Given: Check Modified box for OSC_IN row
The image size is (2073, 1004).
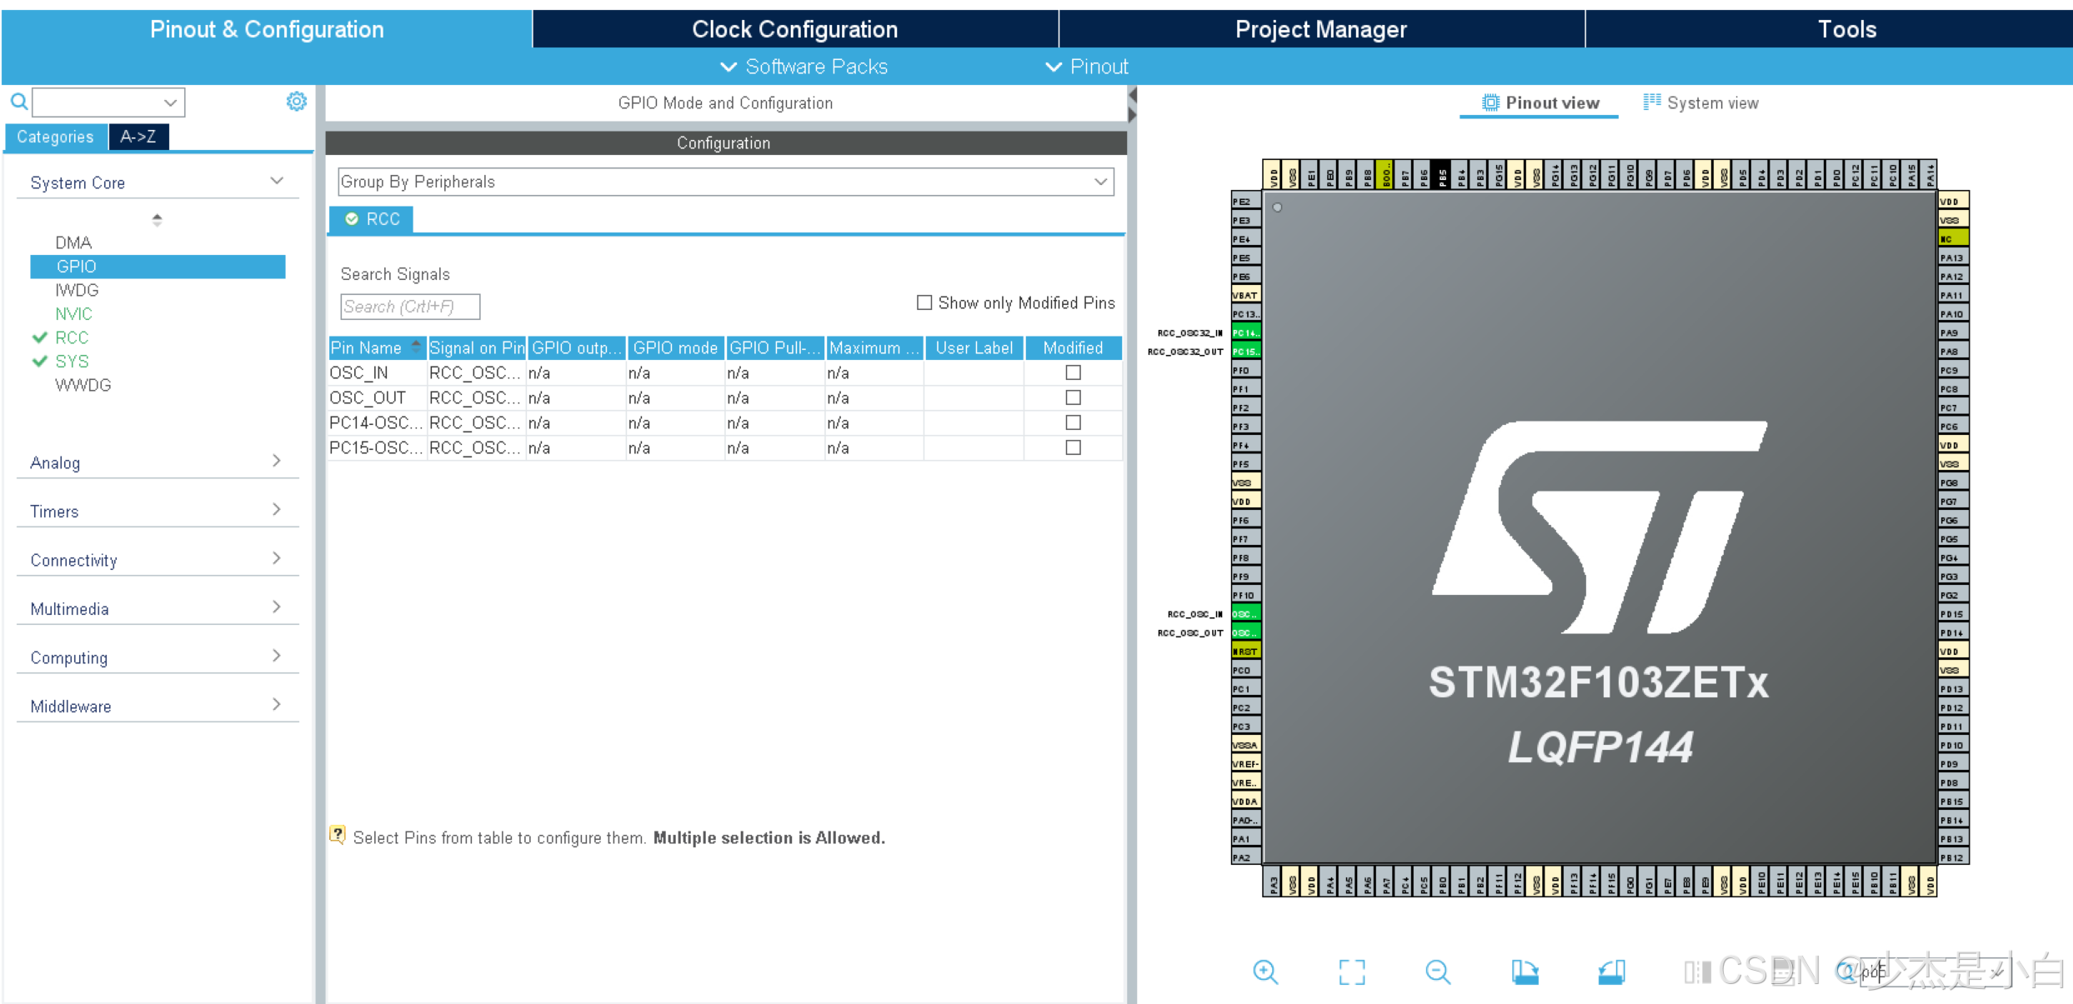Looking at the screenshot, I should pos(1073,372).
